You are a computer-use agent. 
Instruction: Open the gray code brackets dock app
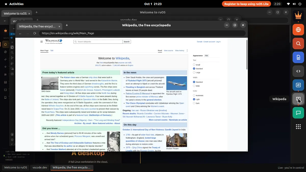click(x=298, y=71)
